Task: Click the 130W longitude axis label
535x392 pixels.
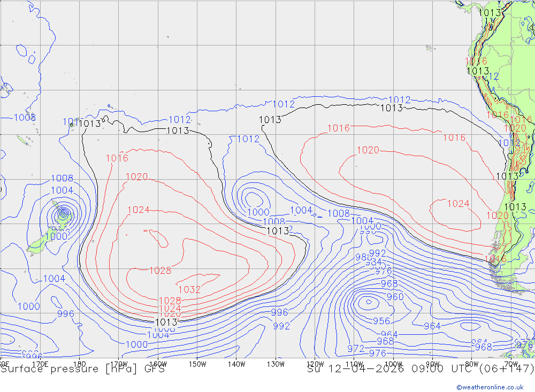Action: coord(276,364)
